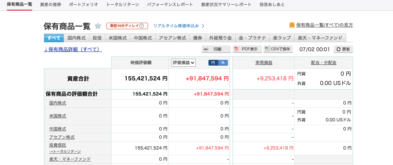This screenshot has height=165, width=393.
Task: Open パフォーマンスレポート top navigation
Action: pyautogui.click(x=170, y=4)
